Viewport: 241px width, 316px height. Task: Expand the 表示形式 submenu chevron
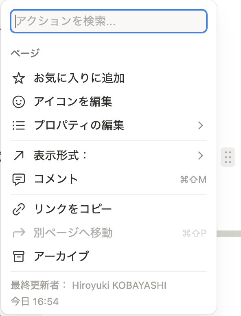coord(201,156)
